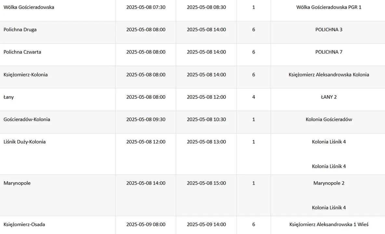Select the Łany locality cell
The width and height of the screenshot is (385, 234).
click(x=8, y=97)
